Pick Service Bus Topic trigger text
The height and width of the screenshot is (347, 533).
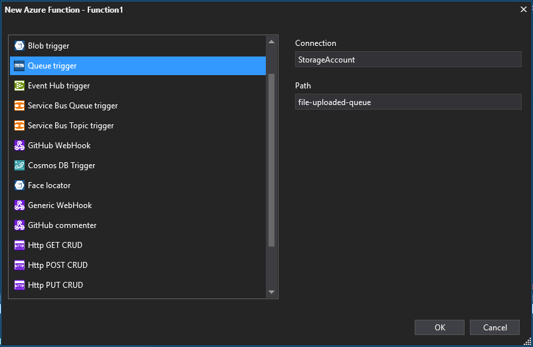click(x=70, y=126)
